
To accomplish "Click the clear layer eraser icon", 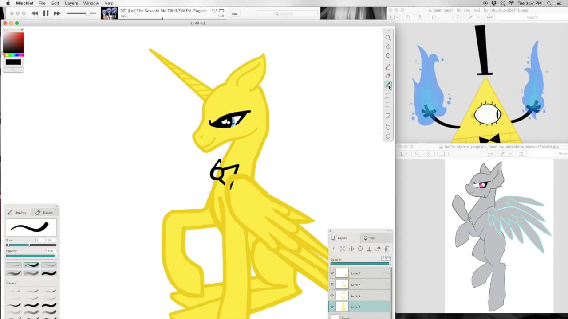I will [x=378, y=249].
